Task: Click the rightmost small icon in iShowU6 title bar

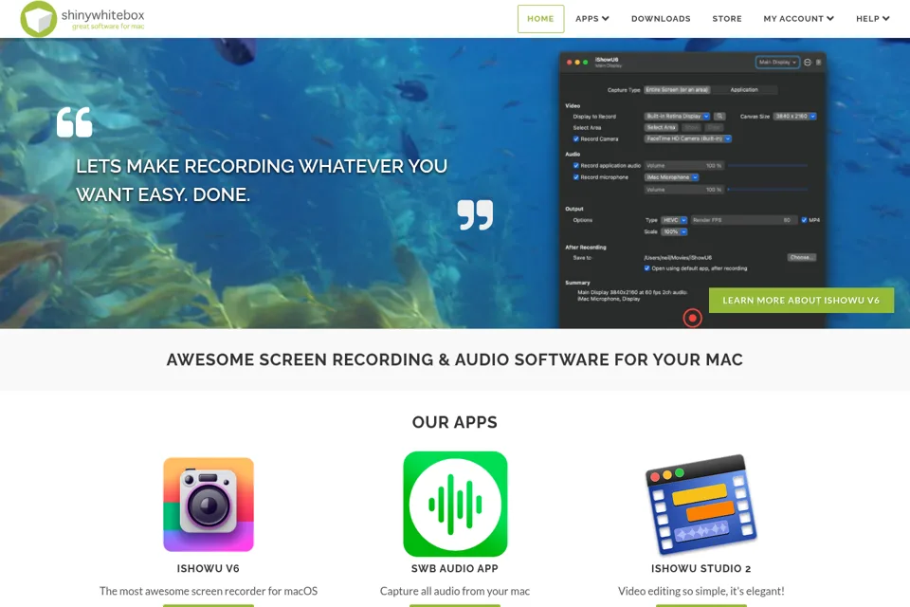Action: pyautogui.click(x=819, y=63)
